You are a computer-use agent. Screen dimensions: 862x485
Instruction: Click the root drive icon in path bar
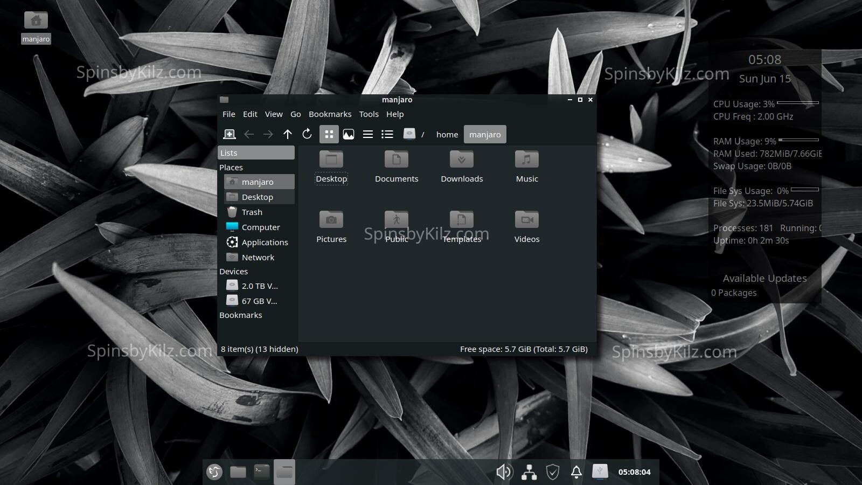click(409, 134)
